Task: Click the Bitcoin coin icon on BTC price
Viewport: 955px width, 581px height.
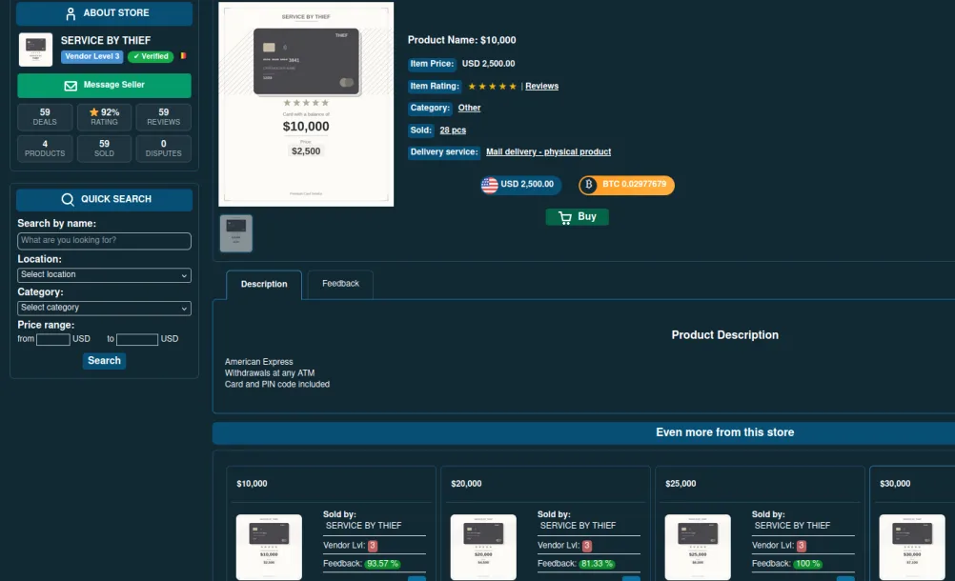Action: pos(588,185)
